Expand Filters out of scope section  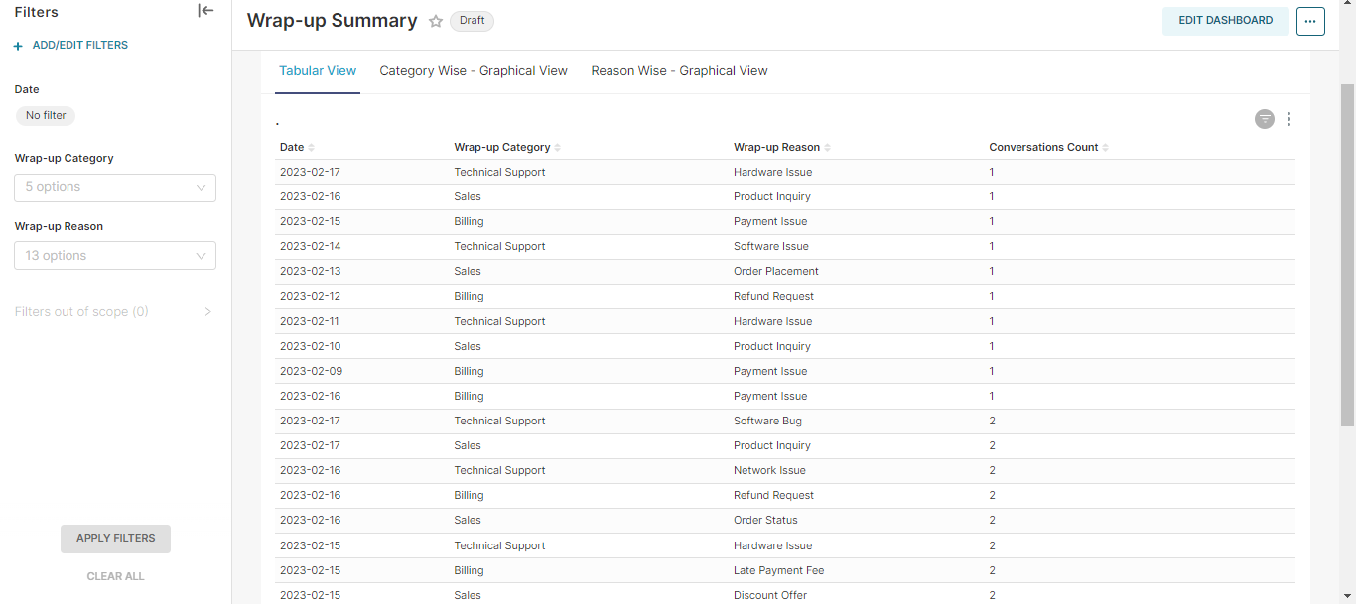pyautogui.click(x=207, y=312)
